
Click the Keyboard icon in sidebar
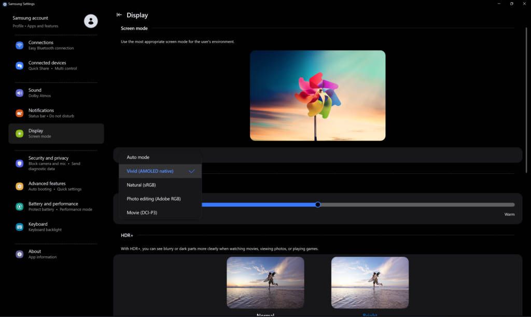click(20, 227)
